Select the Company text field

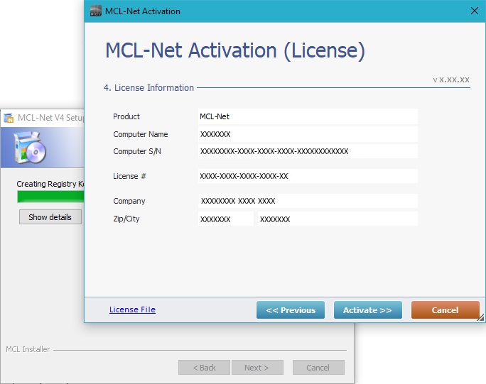pos(307,201)
